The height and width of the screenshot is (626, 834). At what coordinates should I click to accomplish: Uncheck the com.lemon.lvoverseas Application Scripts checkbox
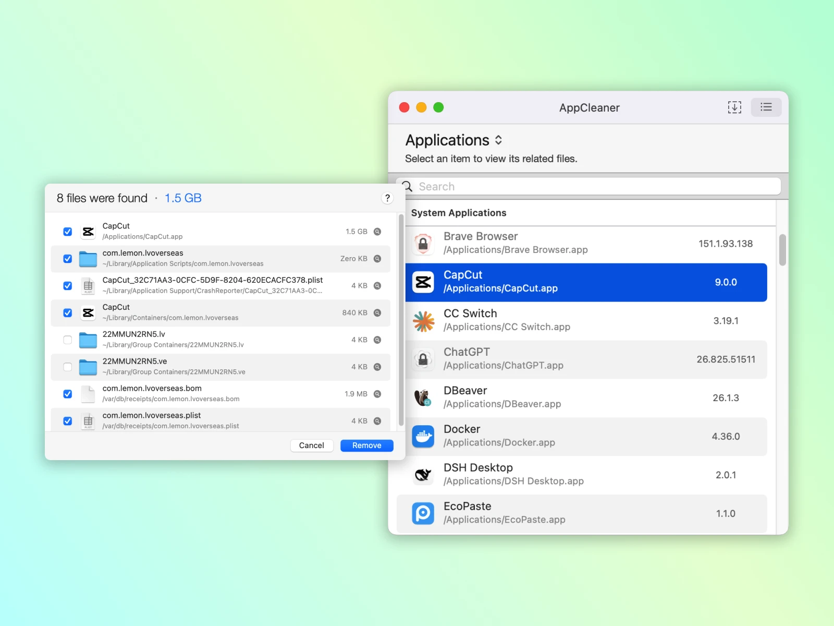point(68,259)
